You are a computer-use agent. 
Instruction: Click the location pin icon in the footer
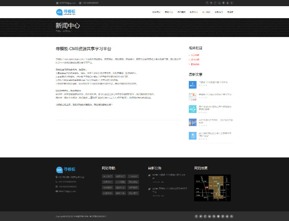(57, 177)
